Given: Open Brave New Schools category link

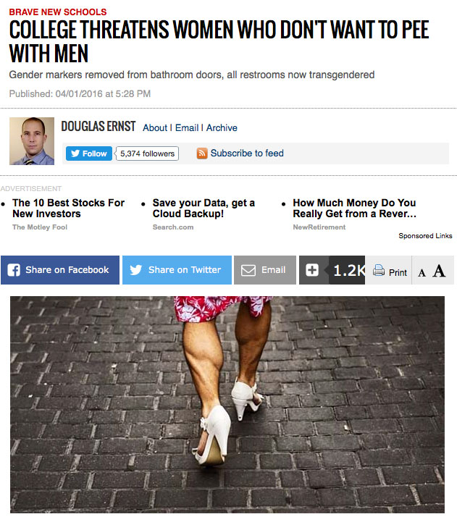Looking at the screenshot, I should (58, 12).
